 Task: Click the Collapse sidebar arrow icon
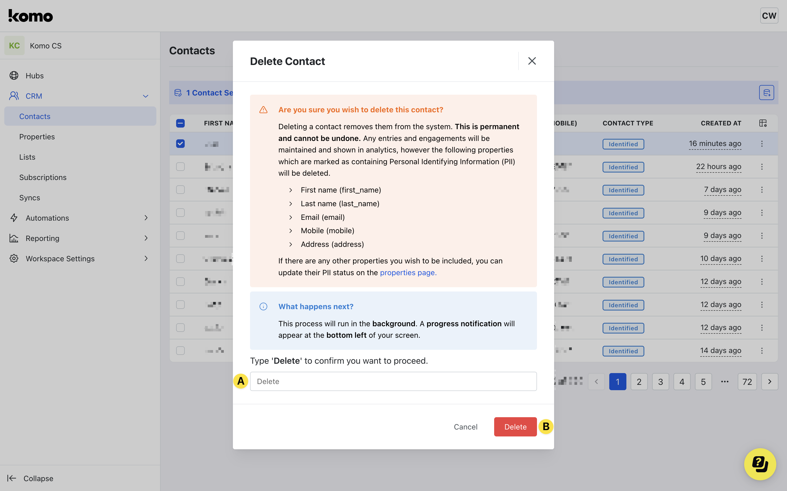coord(12,478)
